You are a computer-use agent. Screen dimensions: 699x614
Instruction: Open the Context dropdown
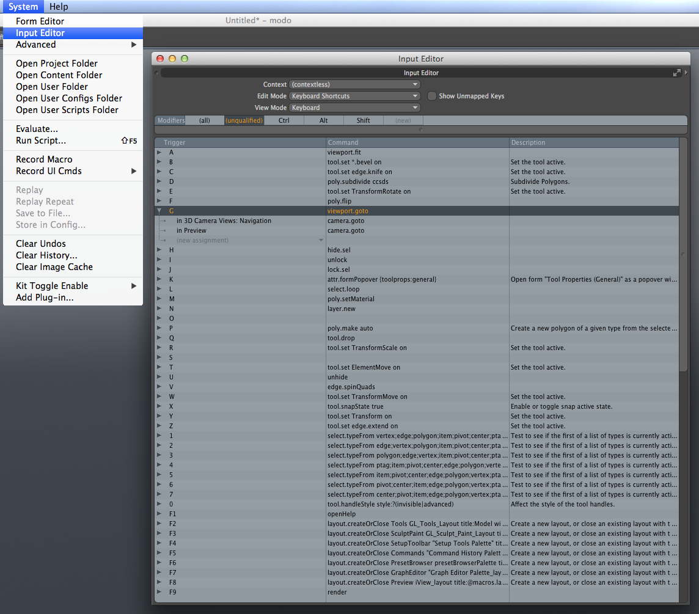(x=354, y=84)
